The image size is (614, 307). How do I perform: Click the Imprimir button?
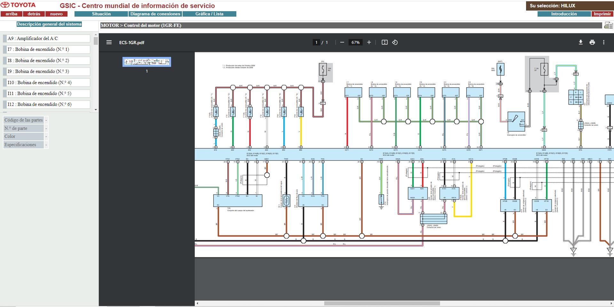coord(602,14)
